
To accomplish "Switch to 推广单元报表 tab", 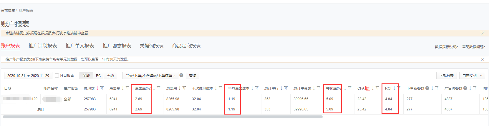I will pos(80,46).
